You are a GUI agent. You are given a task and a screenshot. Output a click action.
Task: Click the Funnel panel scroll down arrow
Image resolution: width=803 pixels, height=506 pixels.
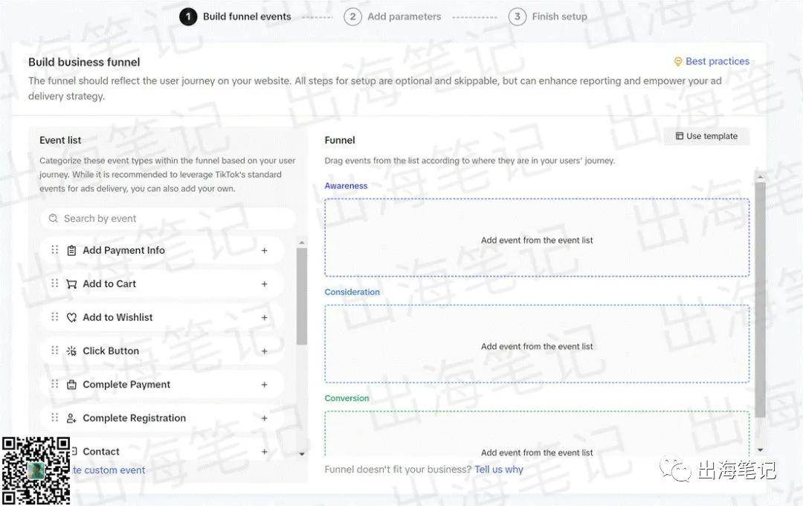(760, 449)
